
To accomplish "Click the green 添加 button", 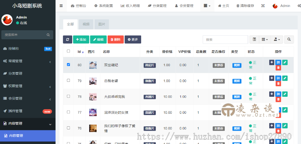I will pyautogui.click(x=81, y=40).
